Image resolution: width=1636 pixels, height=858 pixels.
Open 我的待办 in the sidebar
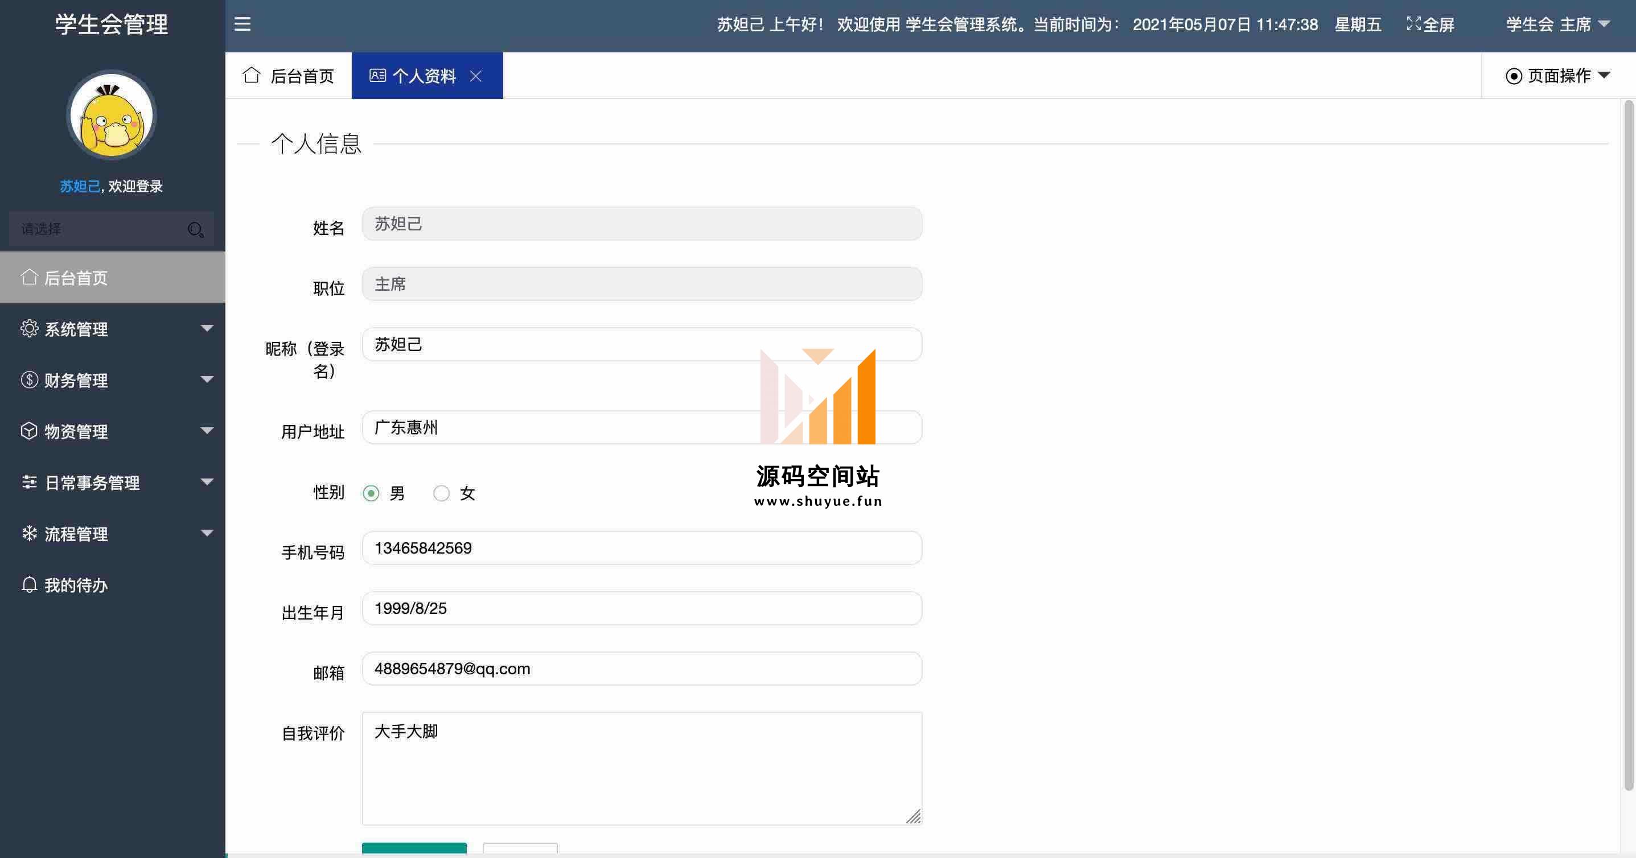[112, 584]
